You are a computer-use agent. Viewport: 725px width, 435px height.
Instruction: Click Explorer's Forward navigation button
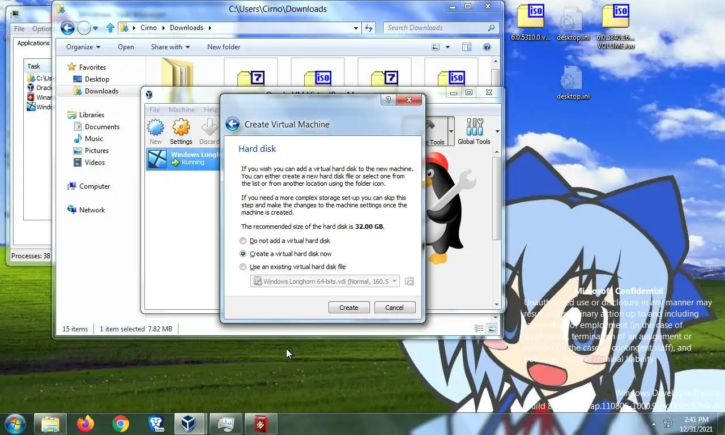click(x=84, y=28)
